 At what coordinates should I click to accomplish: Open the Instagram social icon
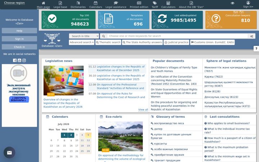tap(24, 60)
